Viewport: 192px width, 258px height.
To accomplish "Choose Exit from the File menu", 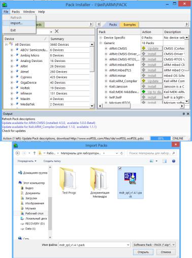I will point(13,30).
